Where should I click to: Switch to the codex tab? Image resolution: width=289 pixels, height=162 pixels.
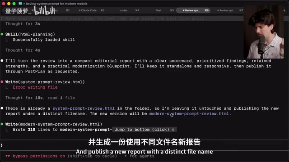coord(124,10)
